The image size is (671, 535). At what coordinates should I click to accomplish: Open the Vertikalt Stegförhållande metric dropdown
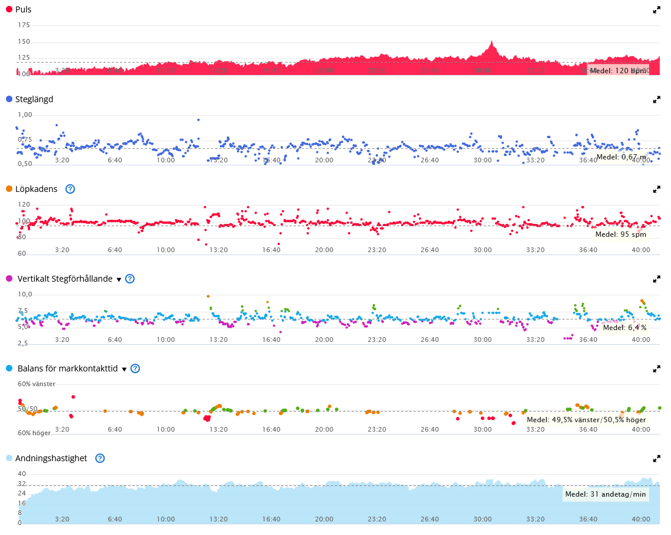pos(119,280)
